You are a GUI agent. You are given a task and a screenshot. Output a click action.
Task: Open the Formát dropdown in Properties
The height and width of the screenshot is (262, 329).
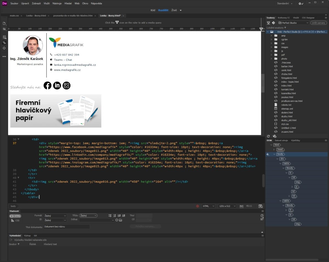[x=55, y=216]
